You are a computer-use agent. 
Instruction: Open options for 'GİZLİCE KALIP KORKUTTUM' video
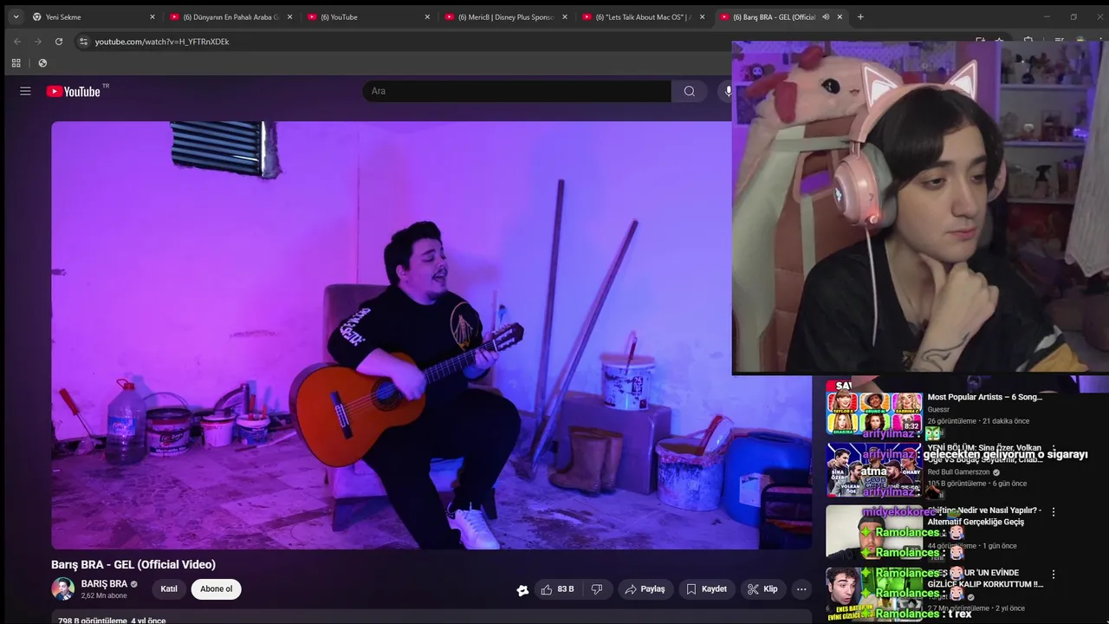[1054, 575]
